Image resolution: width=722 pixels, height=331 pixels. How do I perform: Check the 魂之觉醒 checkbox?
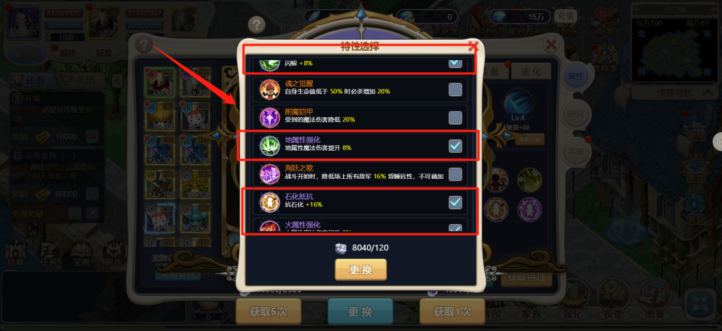[x=455, y=89]
